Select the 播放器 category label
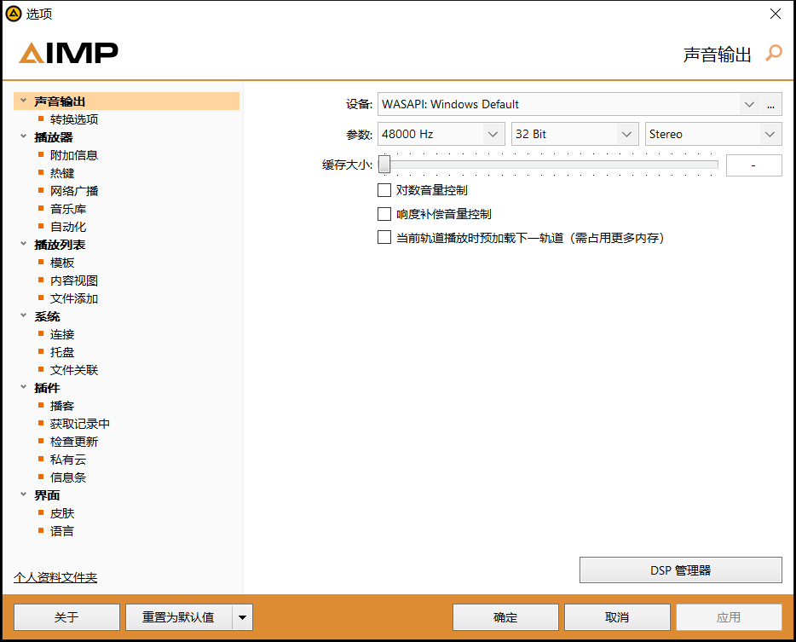 [x=54, y=137]
